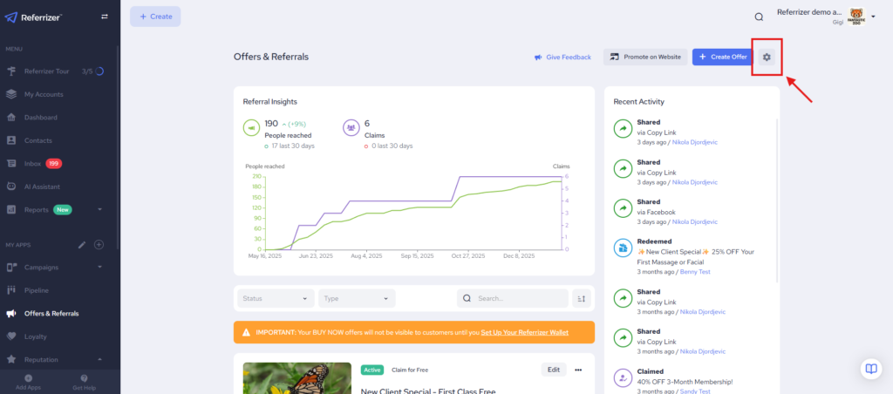Click plus icon beside My Apps
893x394 pixels.
pyautogui.click(x=99, y=245)
